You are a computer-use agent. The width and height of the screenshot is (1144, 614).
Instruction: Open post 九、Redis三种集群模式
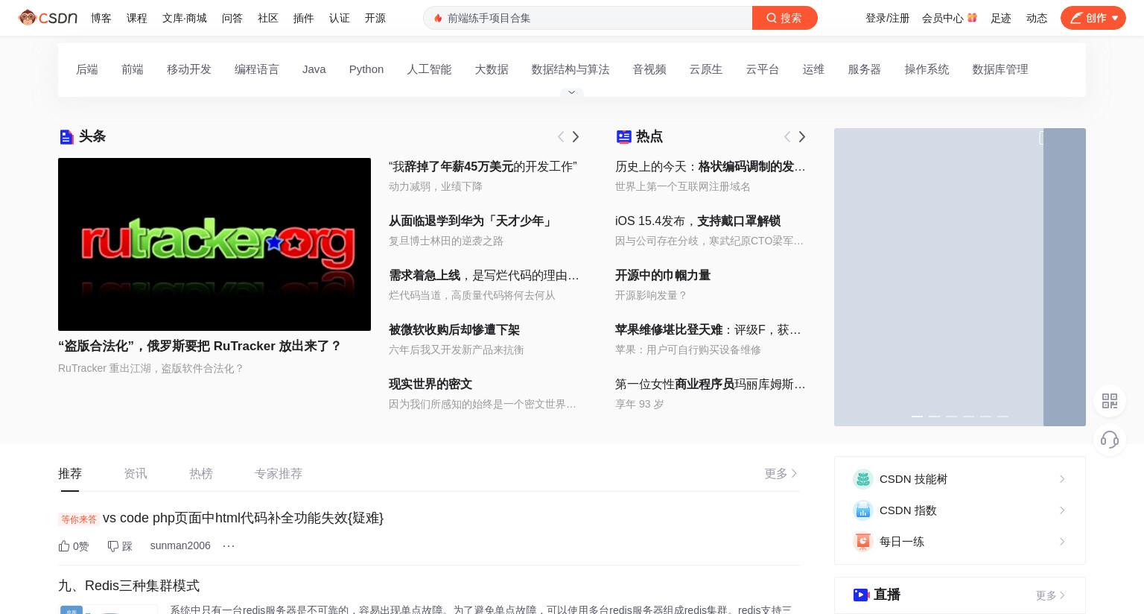(x=129, y=586)
